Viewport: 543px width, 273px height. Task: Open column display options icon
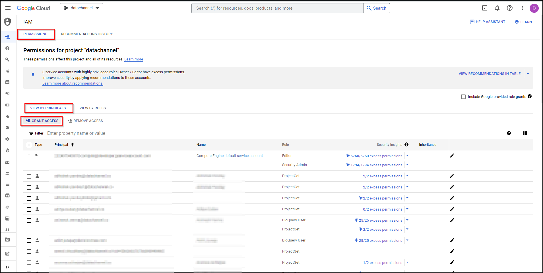[x=525, y=133]
